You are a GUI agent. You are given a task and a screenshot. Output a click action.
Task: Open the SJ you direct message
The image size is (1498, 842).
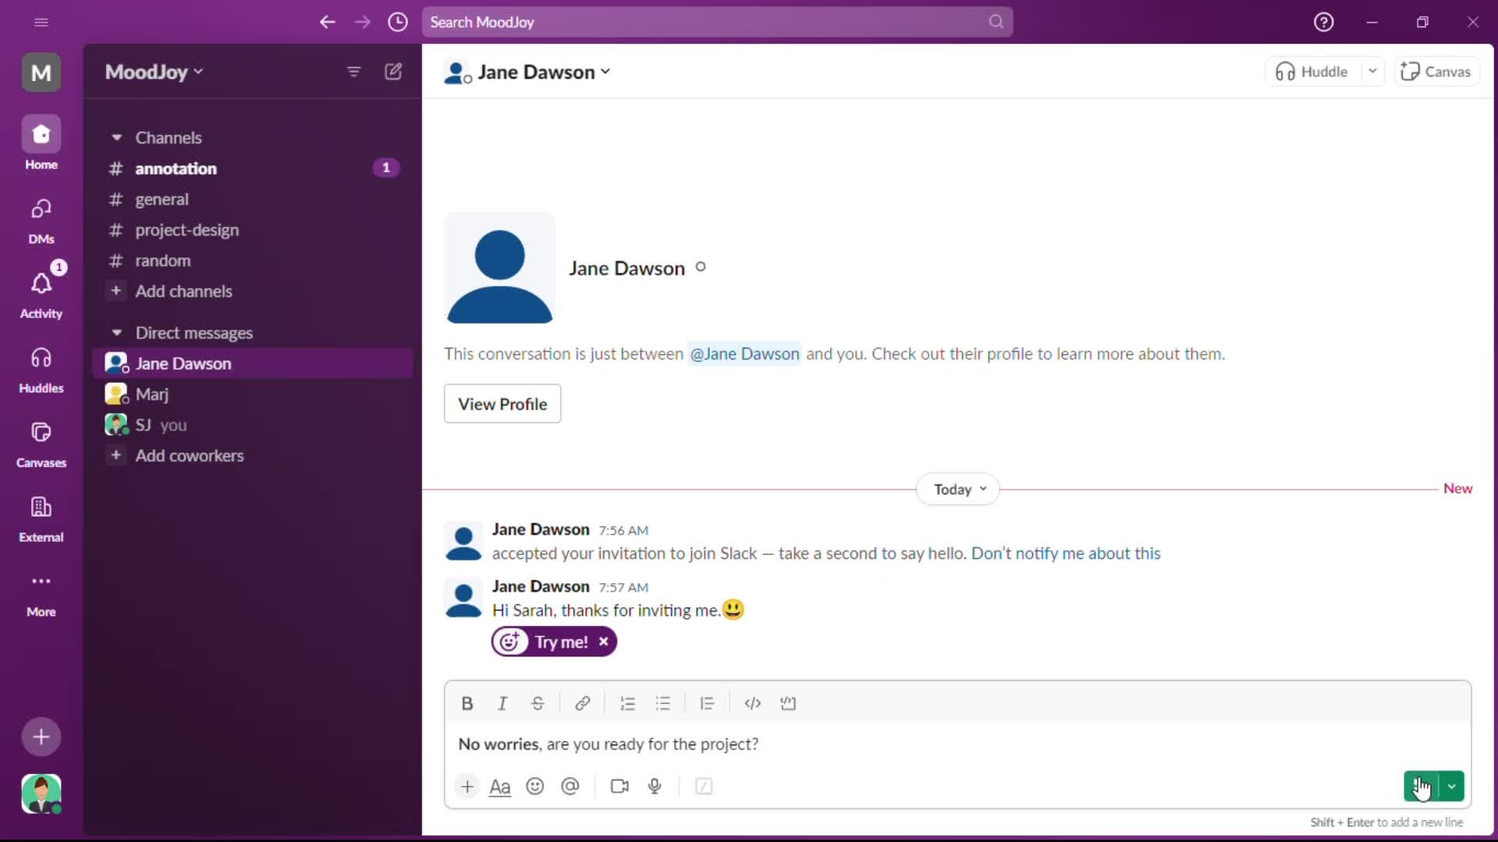253,425
